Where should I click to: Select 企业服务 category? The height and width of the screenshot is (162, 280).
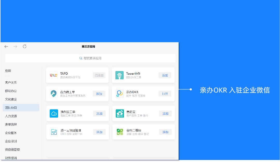pos(11,133)
